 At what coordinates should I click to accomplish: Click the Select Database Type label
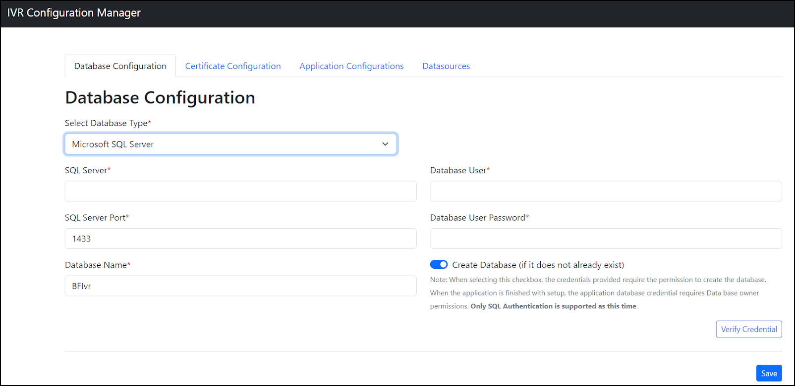coord(106,123)
